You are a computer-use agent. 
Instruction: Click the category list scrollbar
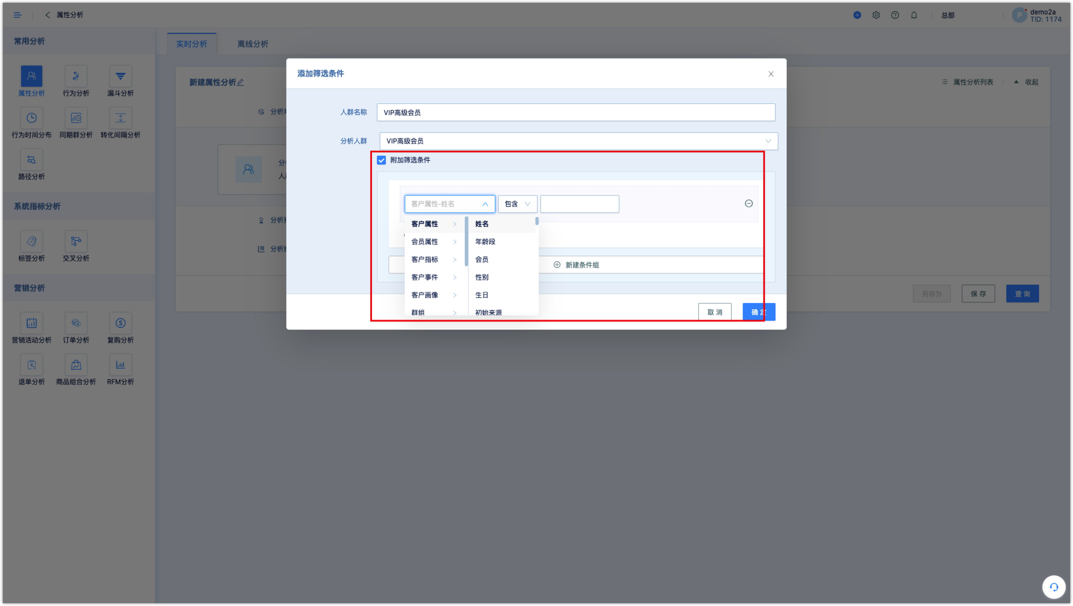466,241
